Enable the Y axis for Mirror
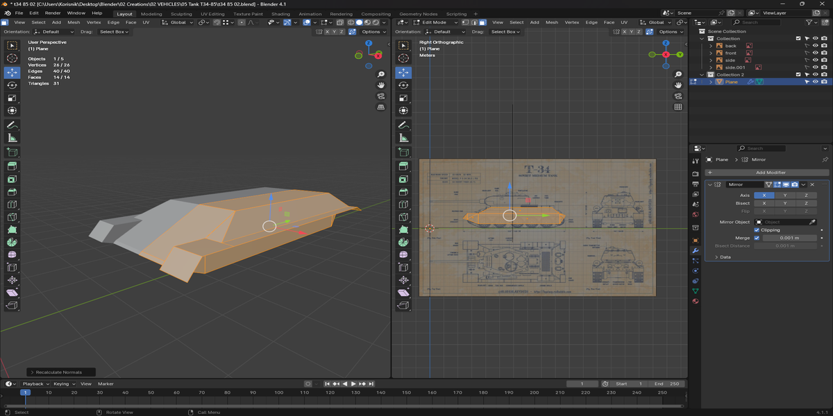 tap(784, 196)
